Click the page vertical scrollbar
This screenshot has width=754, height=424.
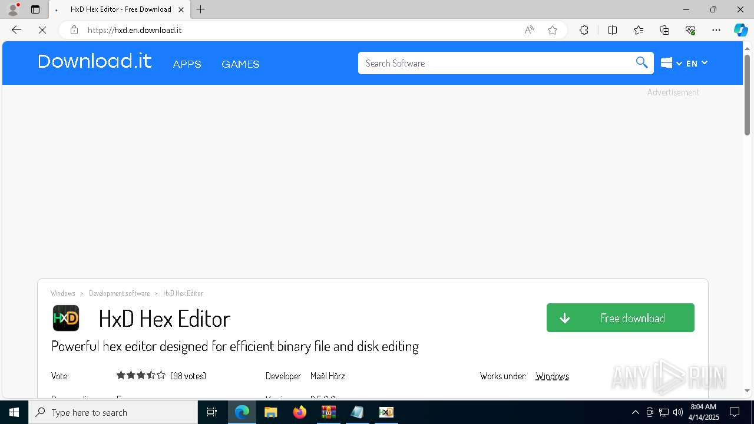click(x=747, y=95)
